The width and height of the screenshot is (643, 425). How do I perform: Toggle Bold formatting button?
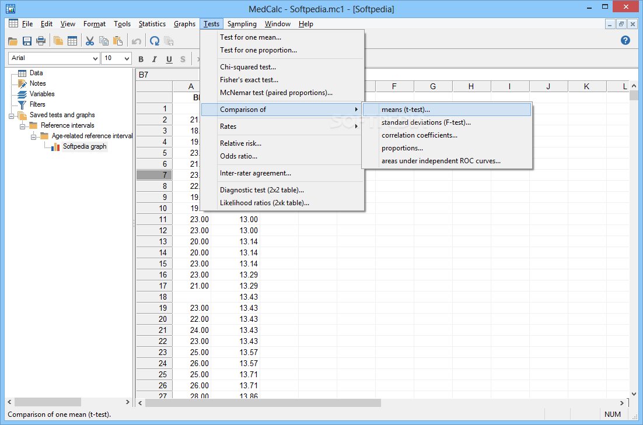(141, 59)
